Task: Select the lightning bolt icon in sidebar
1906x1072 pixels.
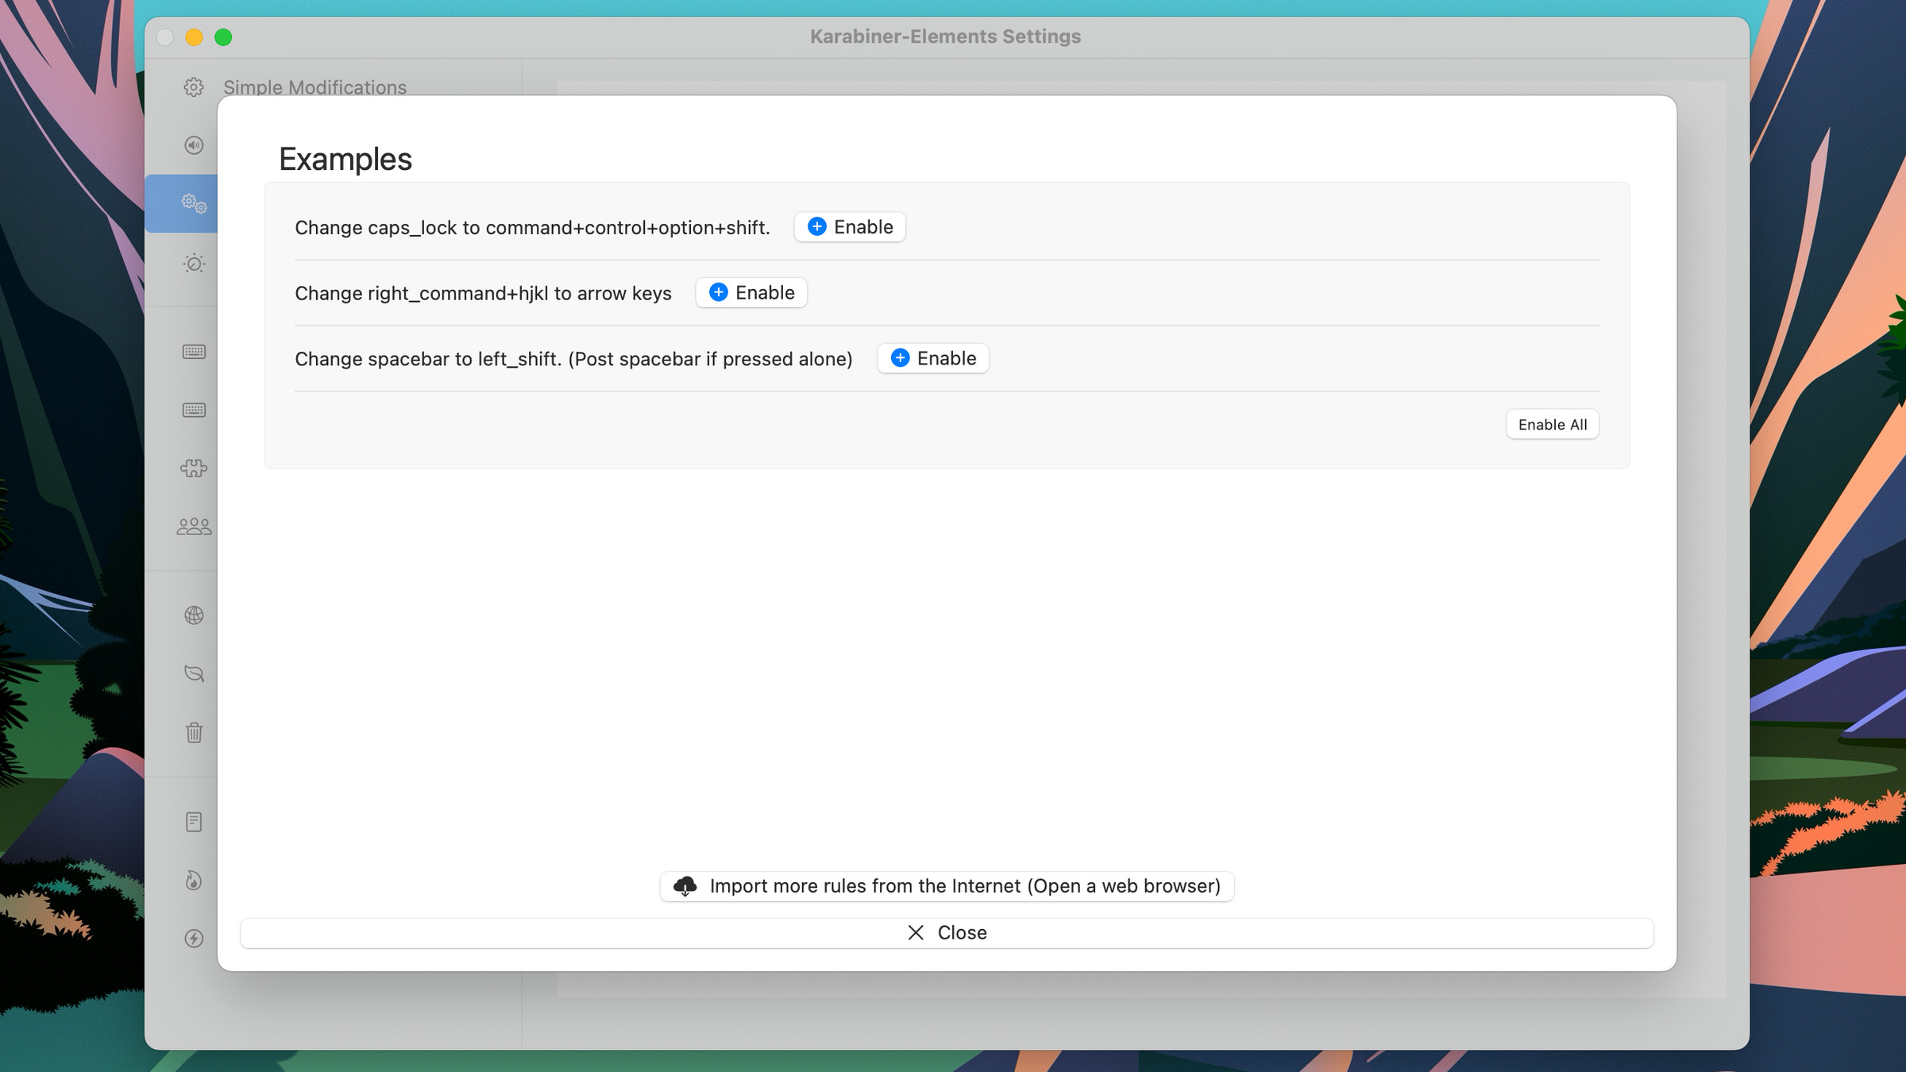Action: tap(193, 938)
